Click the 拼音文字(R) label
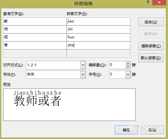 (x=77, y=14)
